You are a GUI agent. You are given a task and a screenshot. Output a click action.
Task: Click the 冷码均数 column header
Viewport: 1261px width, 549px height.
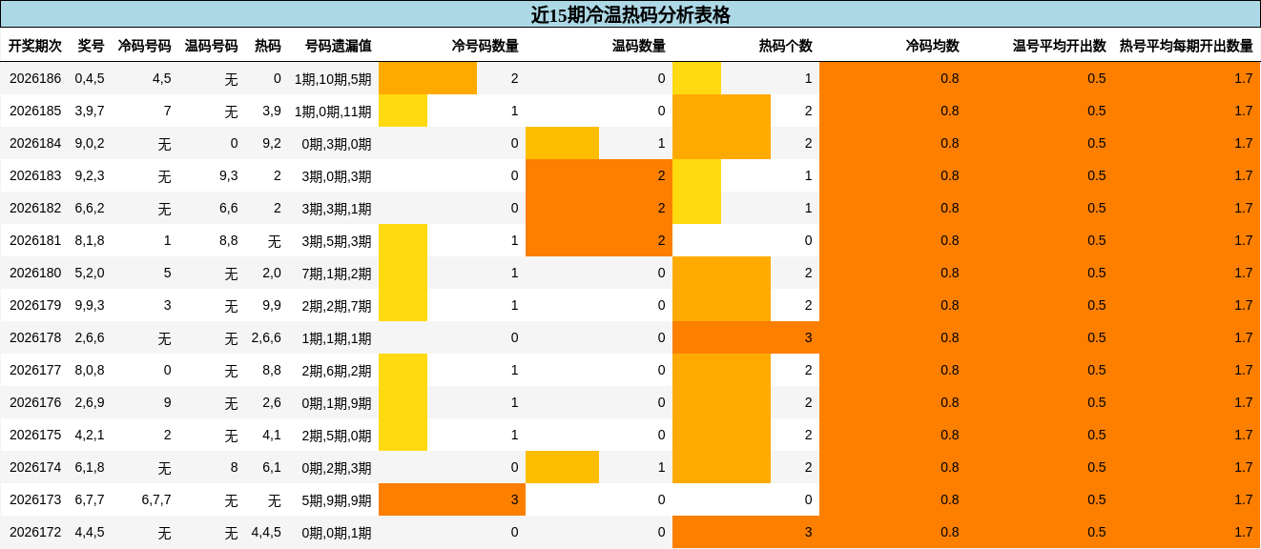pyautogui.click(x=933, y=46)
